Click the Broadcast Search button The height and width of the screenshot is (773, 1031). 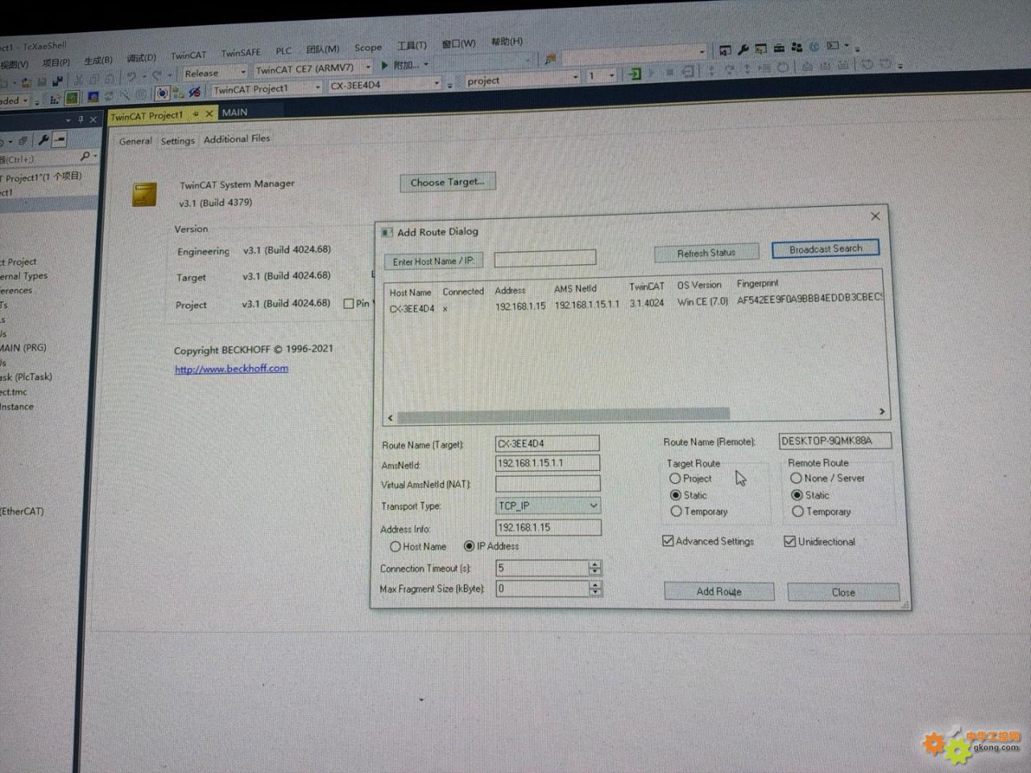coord(825,249)
